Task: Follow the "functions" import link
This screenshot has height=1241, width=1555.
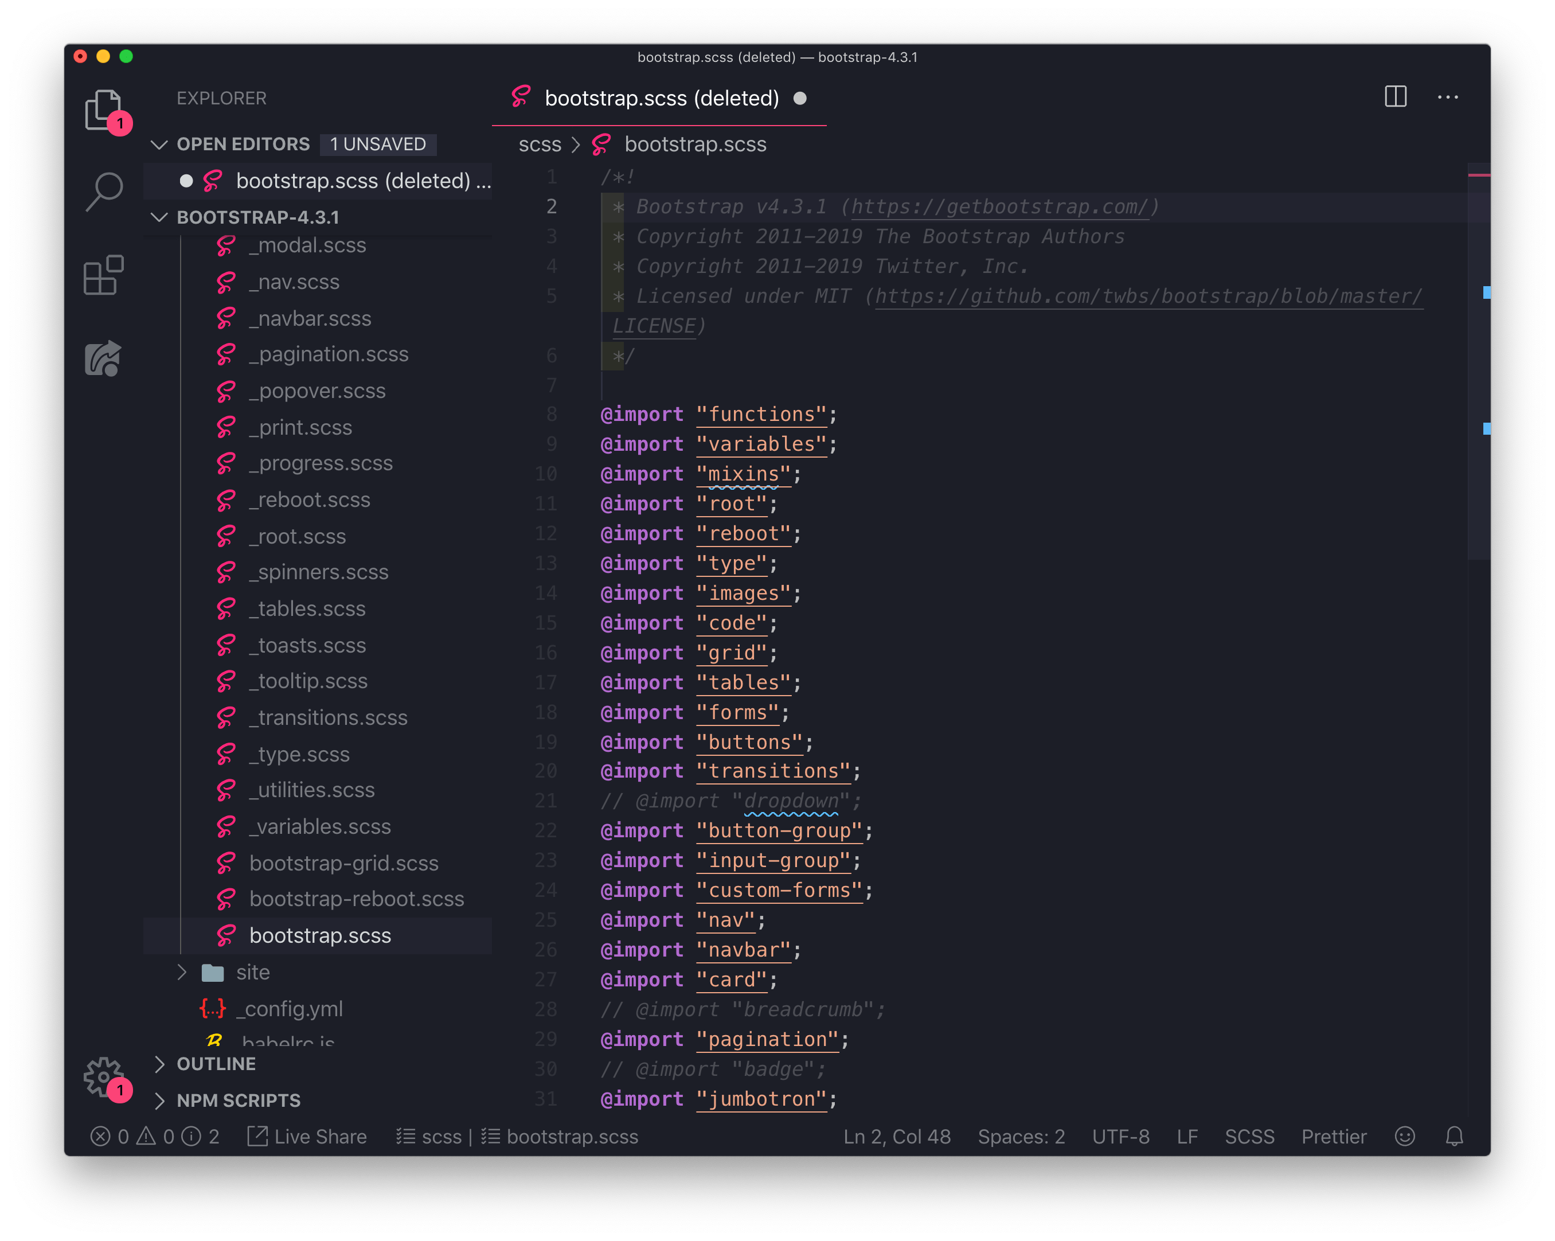Action: pyautogui.click(x=761, y=414)
